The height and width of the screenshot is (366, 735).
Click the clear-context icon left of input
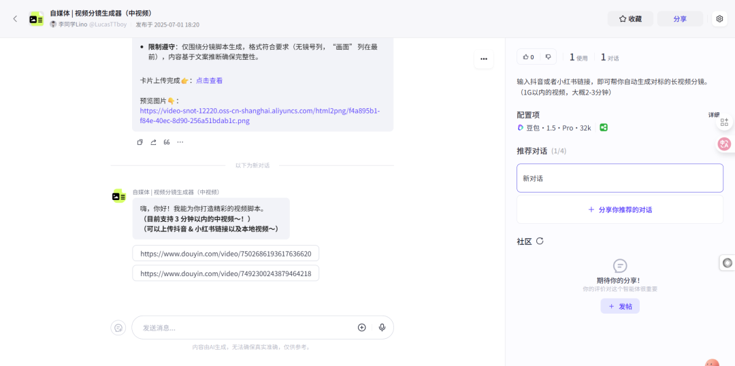118,328
